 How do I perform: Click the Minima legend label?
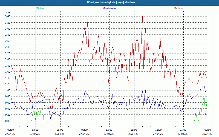40,8
